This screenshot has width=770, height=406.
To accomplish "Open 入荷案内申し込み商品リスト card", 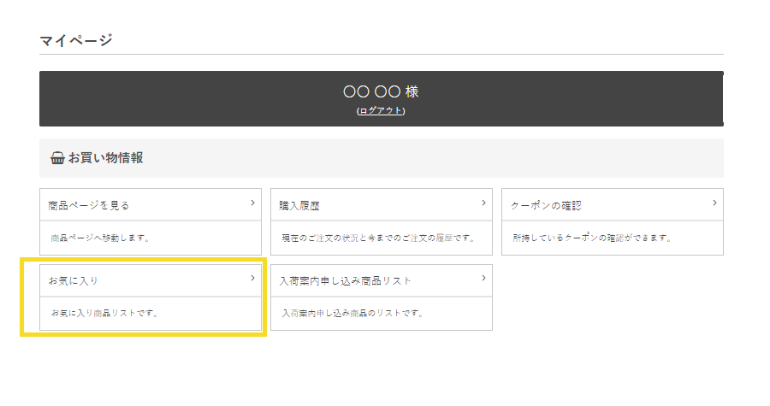I will pos(381,297).
